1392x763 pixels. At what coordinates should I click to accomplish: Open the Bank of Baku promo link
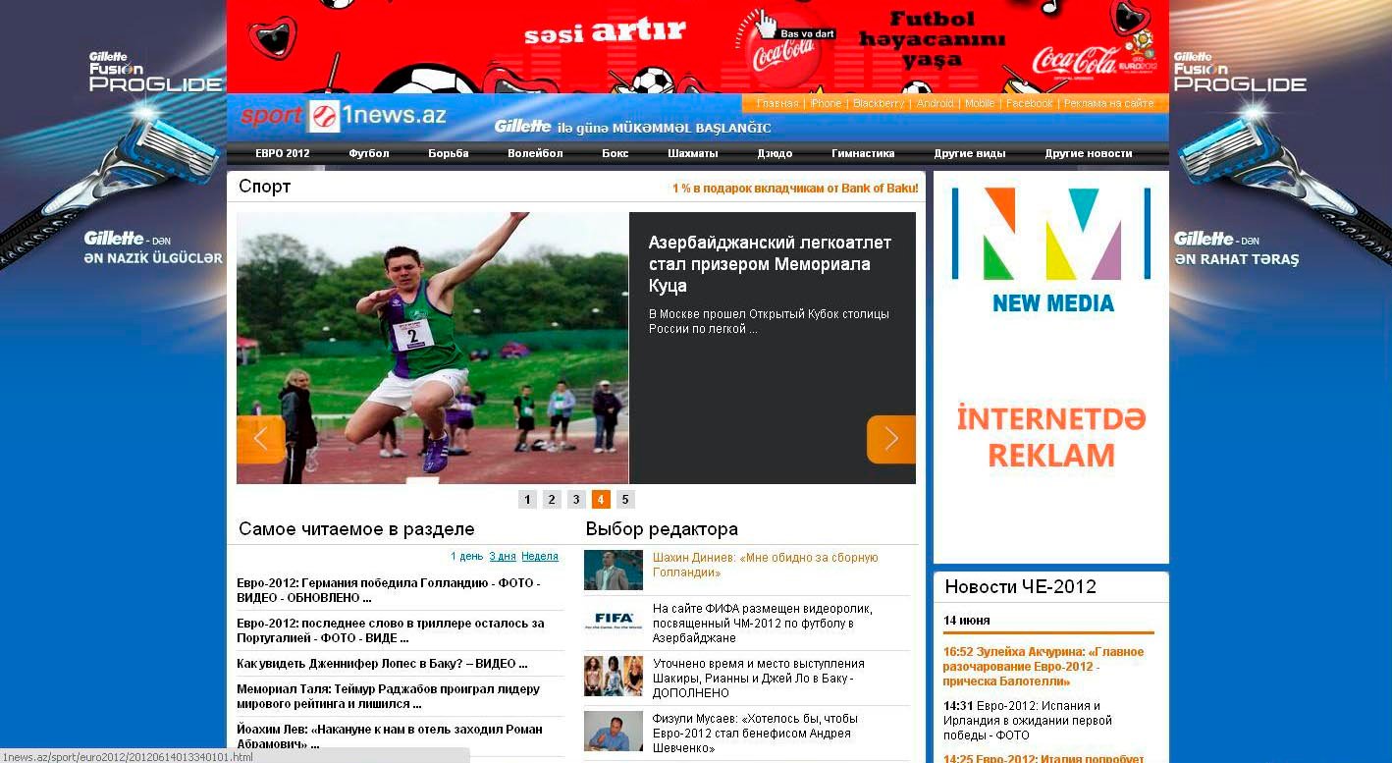coord(795,189)
